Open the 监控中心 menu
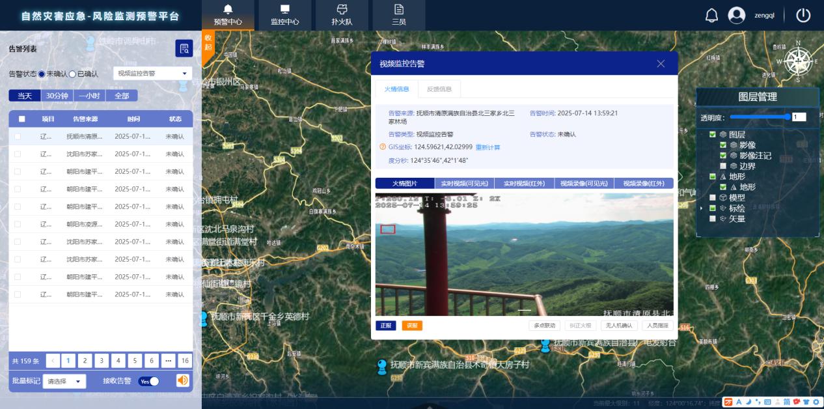Image resolution: width=824 pixels, height=409 pixels. point(284,15)
